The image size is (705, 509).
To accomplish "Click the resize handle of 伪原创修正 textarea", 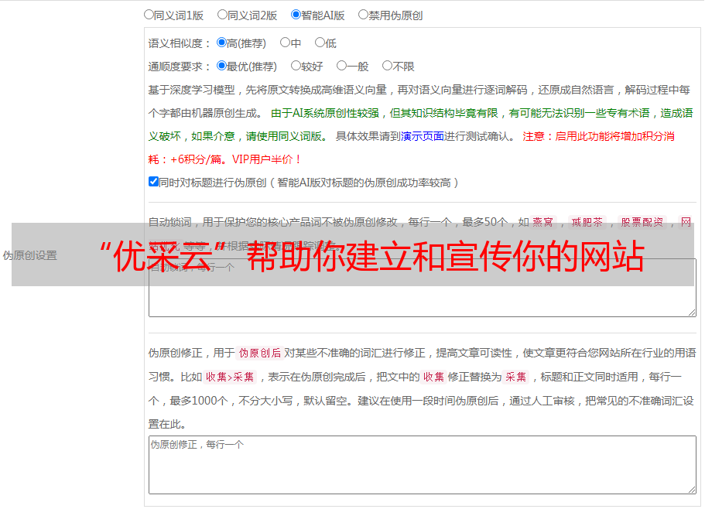I will click(692, 490).
